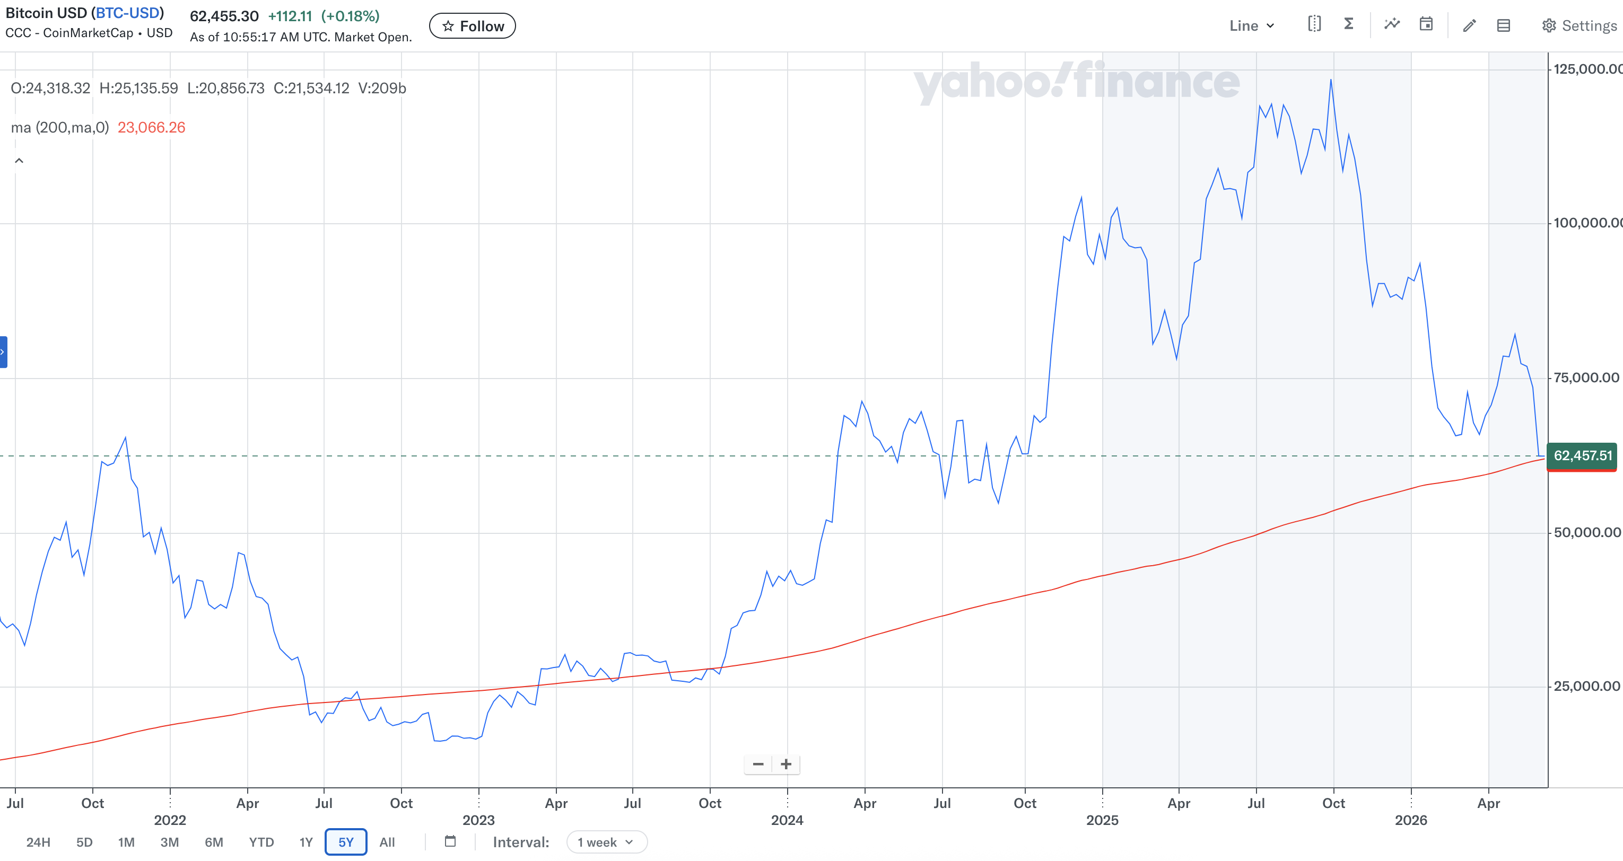The image size is (1623, 861).
Task: Select the 5Y time range
Action: [x=346, y=842]
